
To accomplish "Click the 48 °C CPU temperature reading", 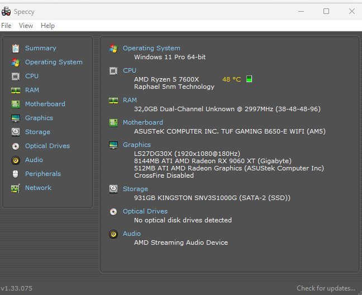I will (x=231, y=79).
